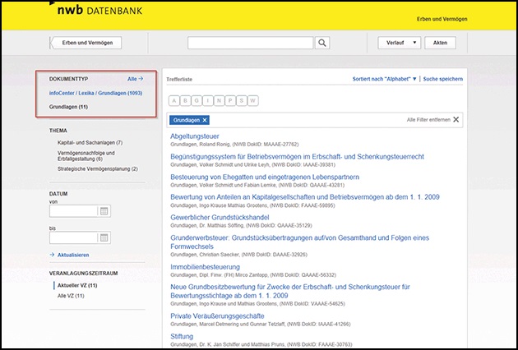Select 'Kapital- und Sachanlagen (7)' topic

[90, 143]
